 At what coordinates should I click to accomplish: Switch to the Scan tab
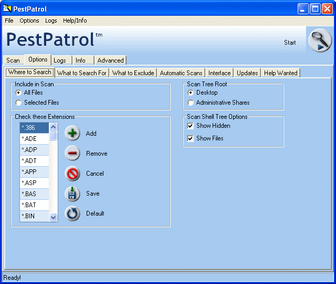(13, 60)
